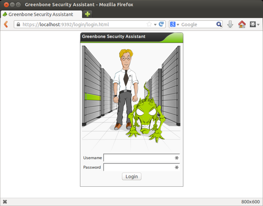Close the add-on bar with the X icon

tap(5, 202)
